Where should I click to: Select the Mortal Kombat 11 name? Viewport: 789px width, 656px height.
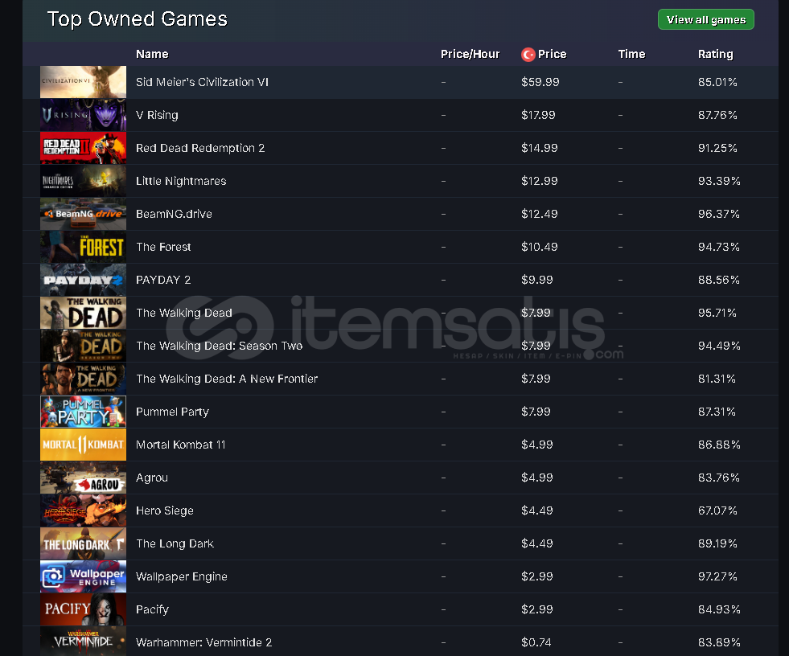pos(181,445)
